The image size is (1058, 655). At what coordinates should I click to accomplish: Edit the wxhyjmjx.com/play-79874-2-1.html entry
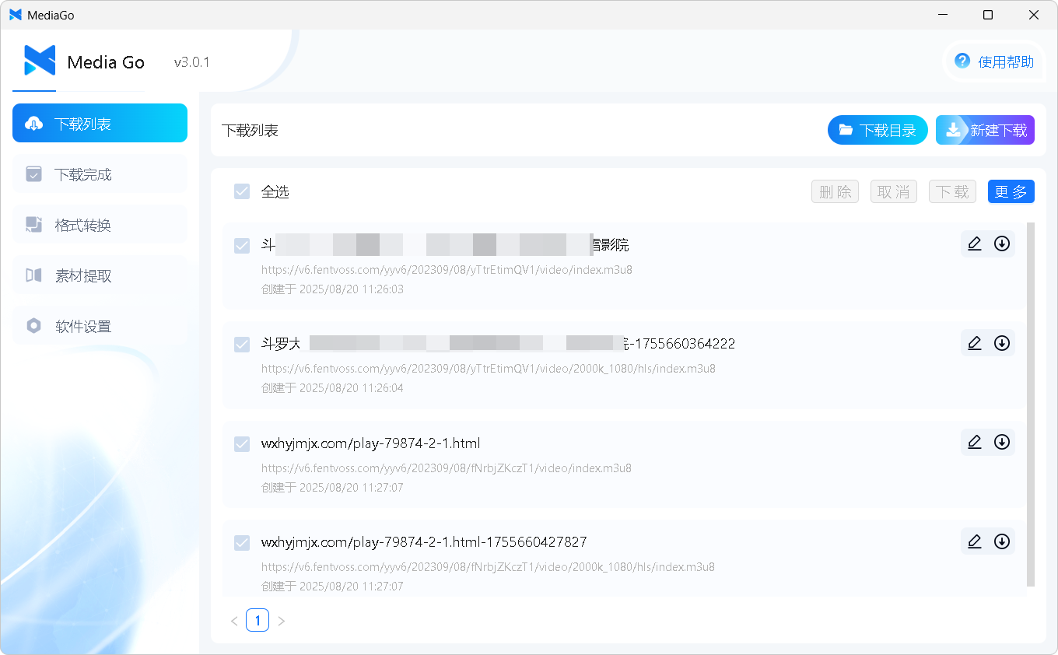[974, 442]
